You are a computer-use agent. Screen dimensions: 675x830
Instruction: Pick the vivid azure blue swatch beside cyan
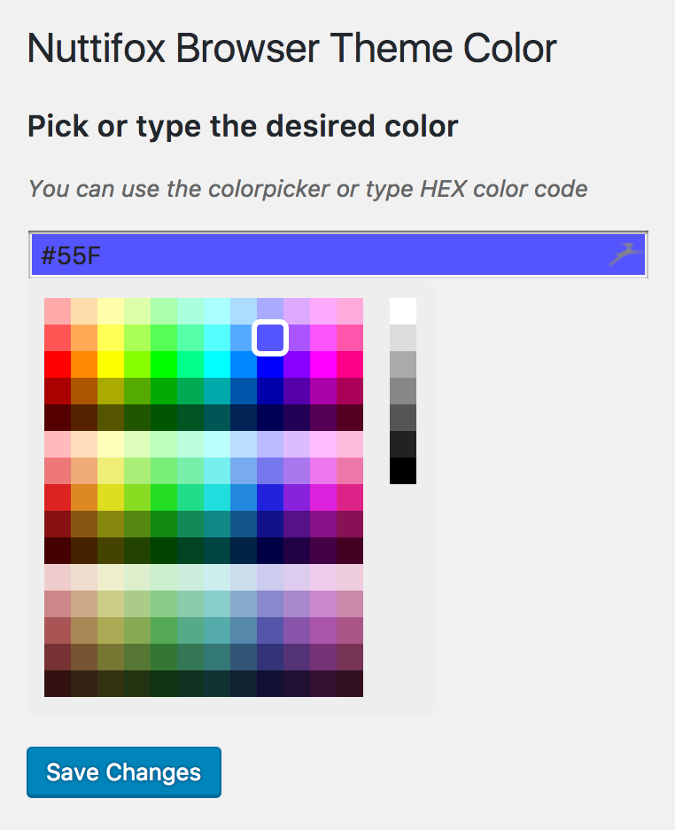coord(244,364)
